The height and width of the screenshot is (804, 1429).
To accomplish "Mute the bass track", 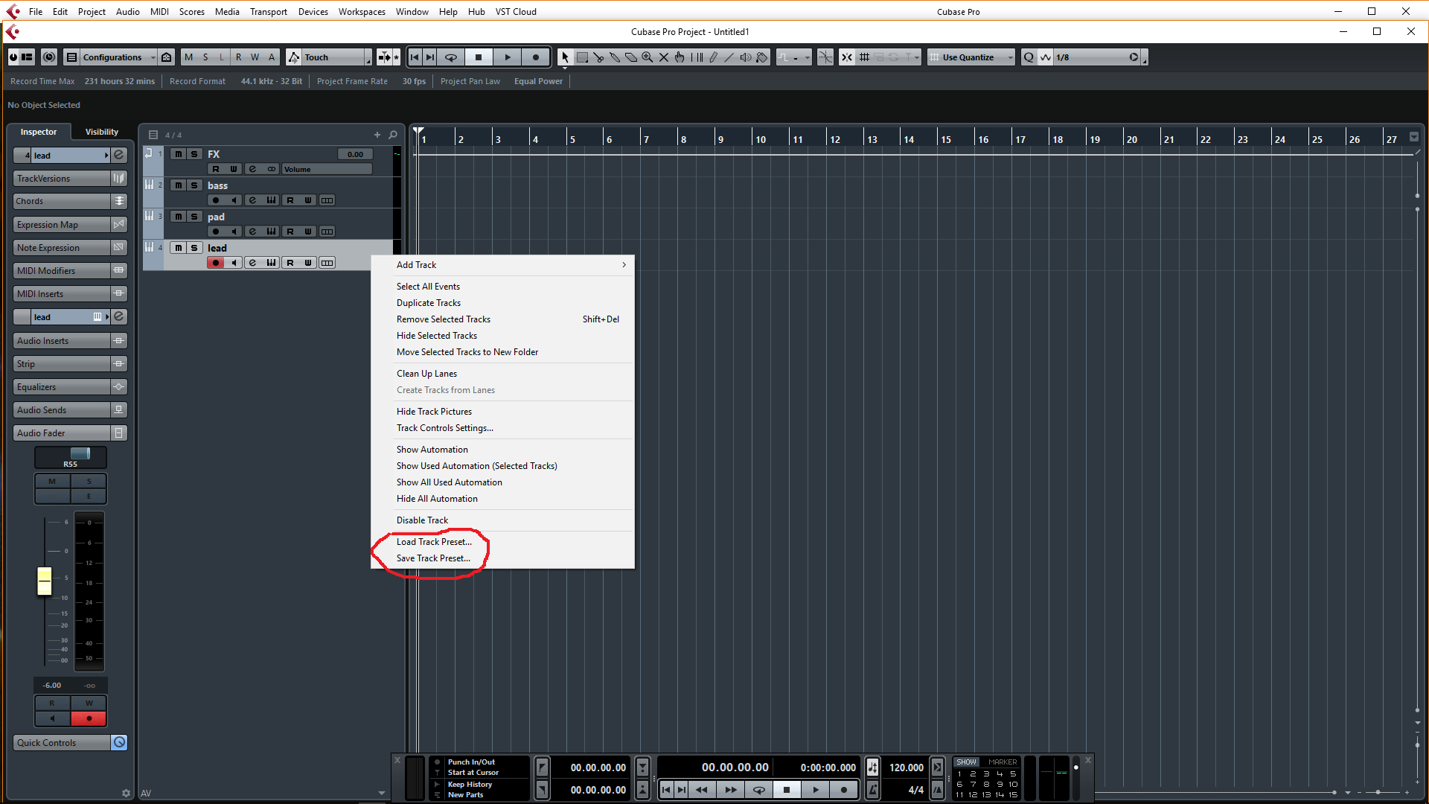I will tap(178, 185).
